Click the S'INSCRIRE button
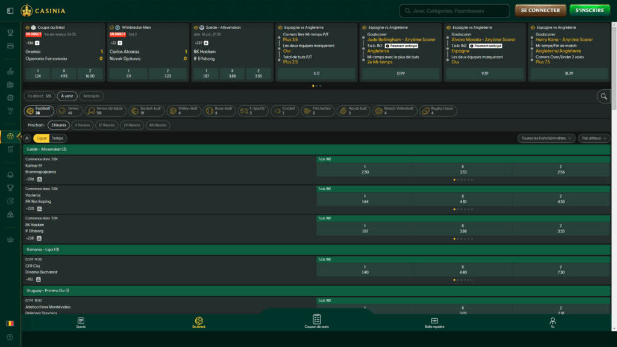This screenshot has width=617, height=347. pos(589,11)
